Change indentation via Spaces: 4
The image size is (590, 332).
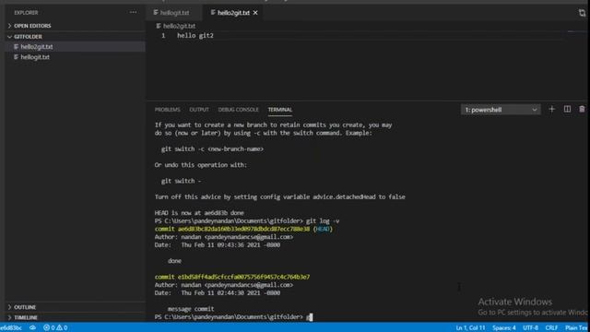click(504, 328)
